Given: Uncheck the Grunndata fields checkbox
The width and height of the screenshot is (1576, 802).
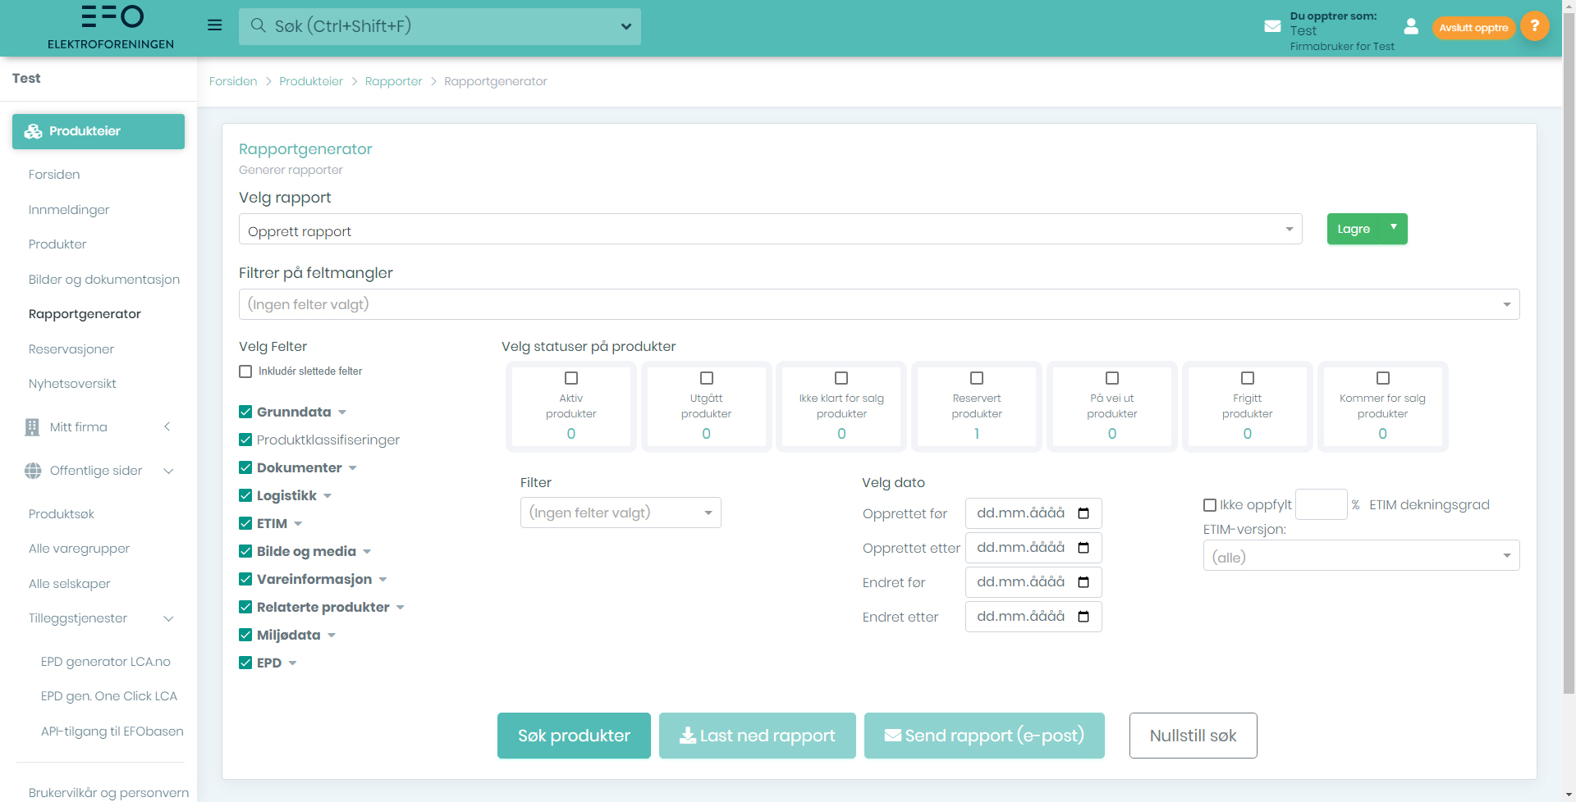Looking at the screenshot, I should click(x=245, y=412).
